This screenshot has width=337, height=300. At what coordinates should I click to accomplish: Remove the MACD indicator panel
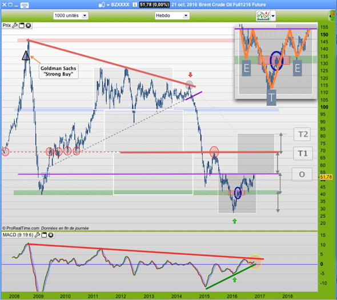(51, 235)
